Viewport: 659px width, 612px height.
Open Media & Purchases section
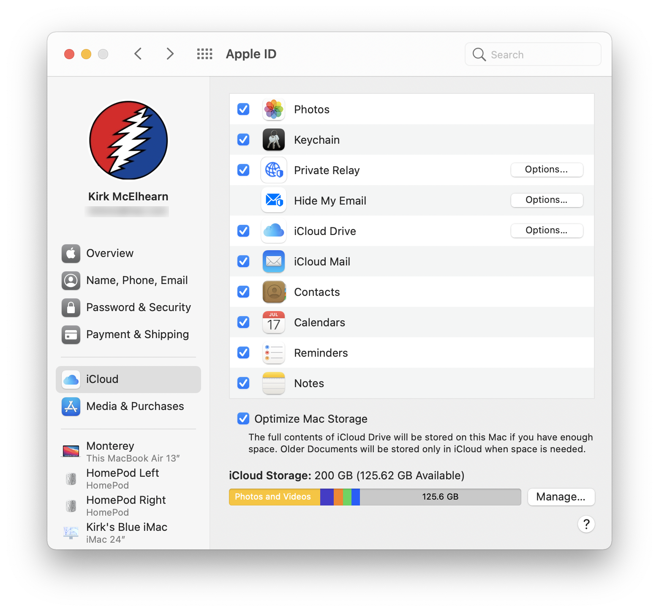128,407
